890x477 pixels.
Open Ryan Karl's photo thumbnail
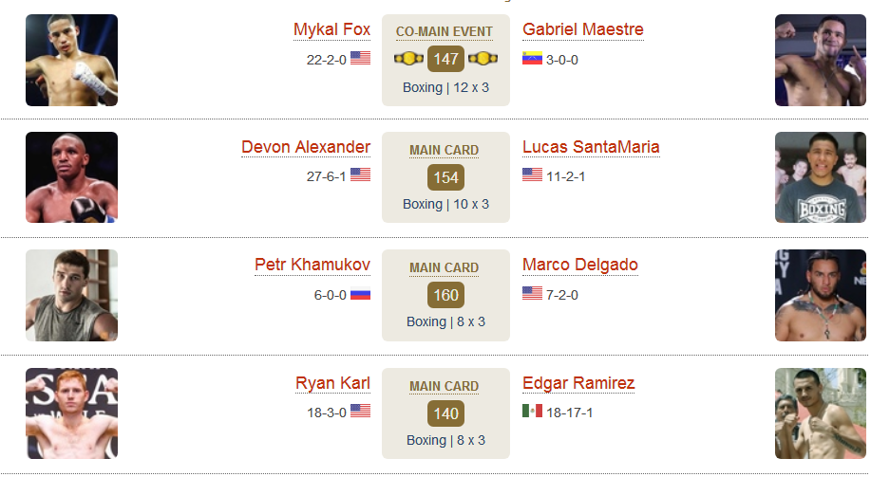click(x=71, y=413)
